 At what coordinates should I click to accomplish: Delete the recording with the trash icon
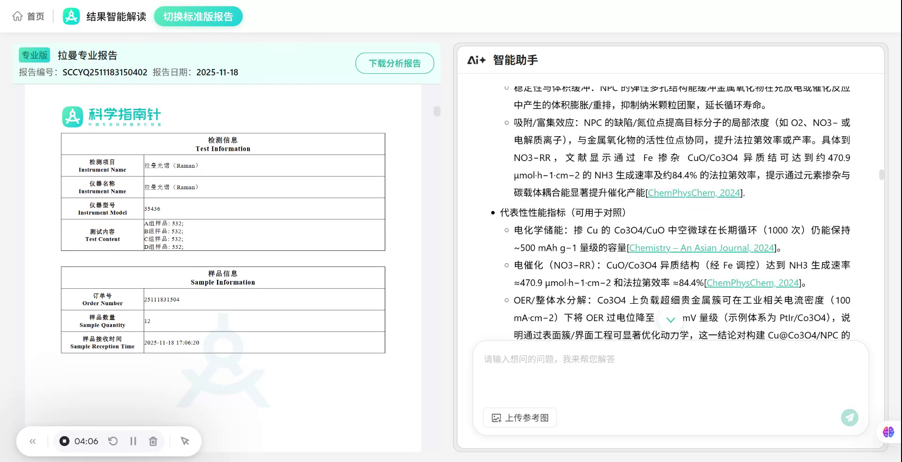tap(153, 441)
